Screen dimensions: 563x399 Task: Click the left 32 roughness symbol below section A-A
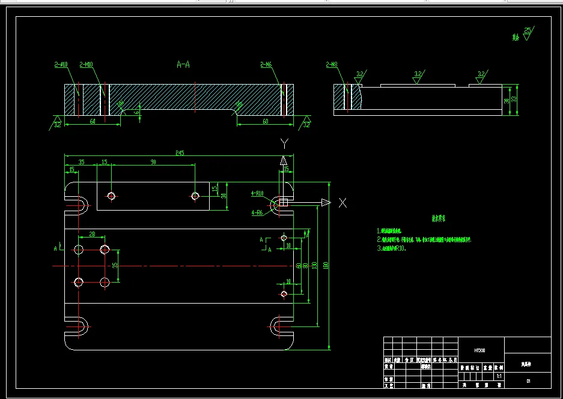click(x=56, y=123)
